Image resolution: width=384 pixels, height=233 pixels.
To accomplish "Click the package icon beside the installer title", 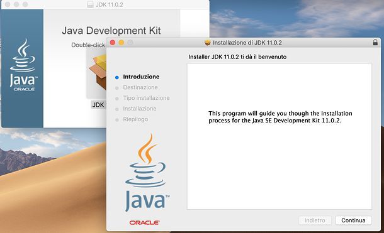I will click(x=208, y=43).
